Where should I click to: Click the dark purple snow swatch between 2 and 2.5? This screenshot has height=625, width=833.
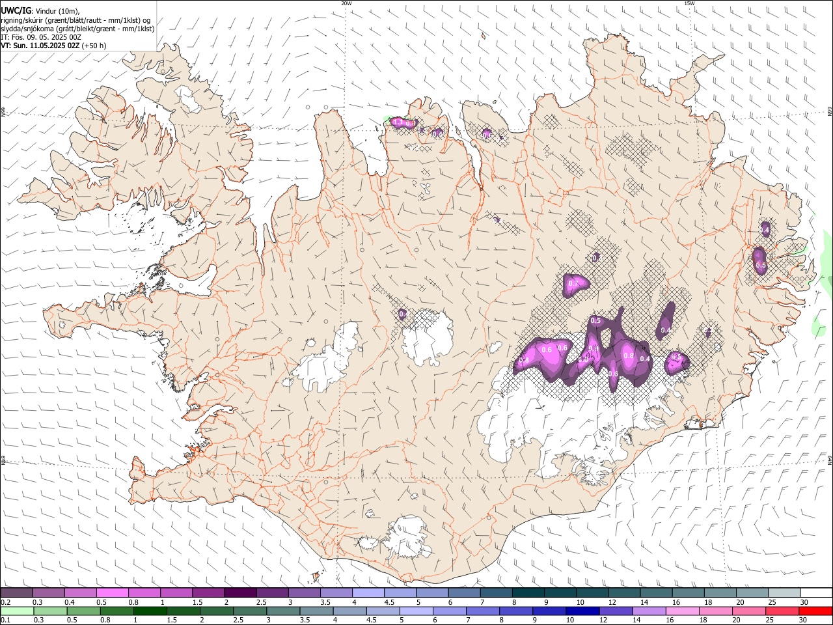(240, 592)
